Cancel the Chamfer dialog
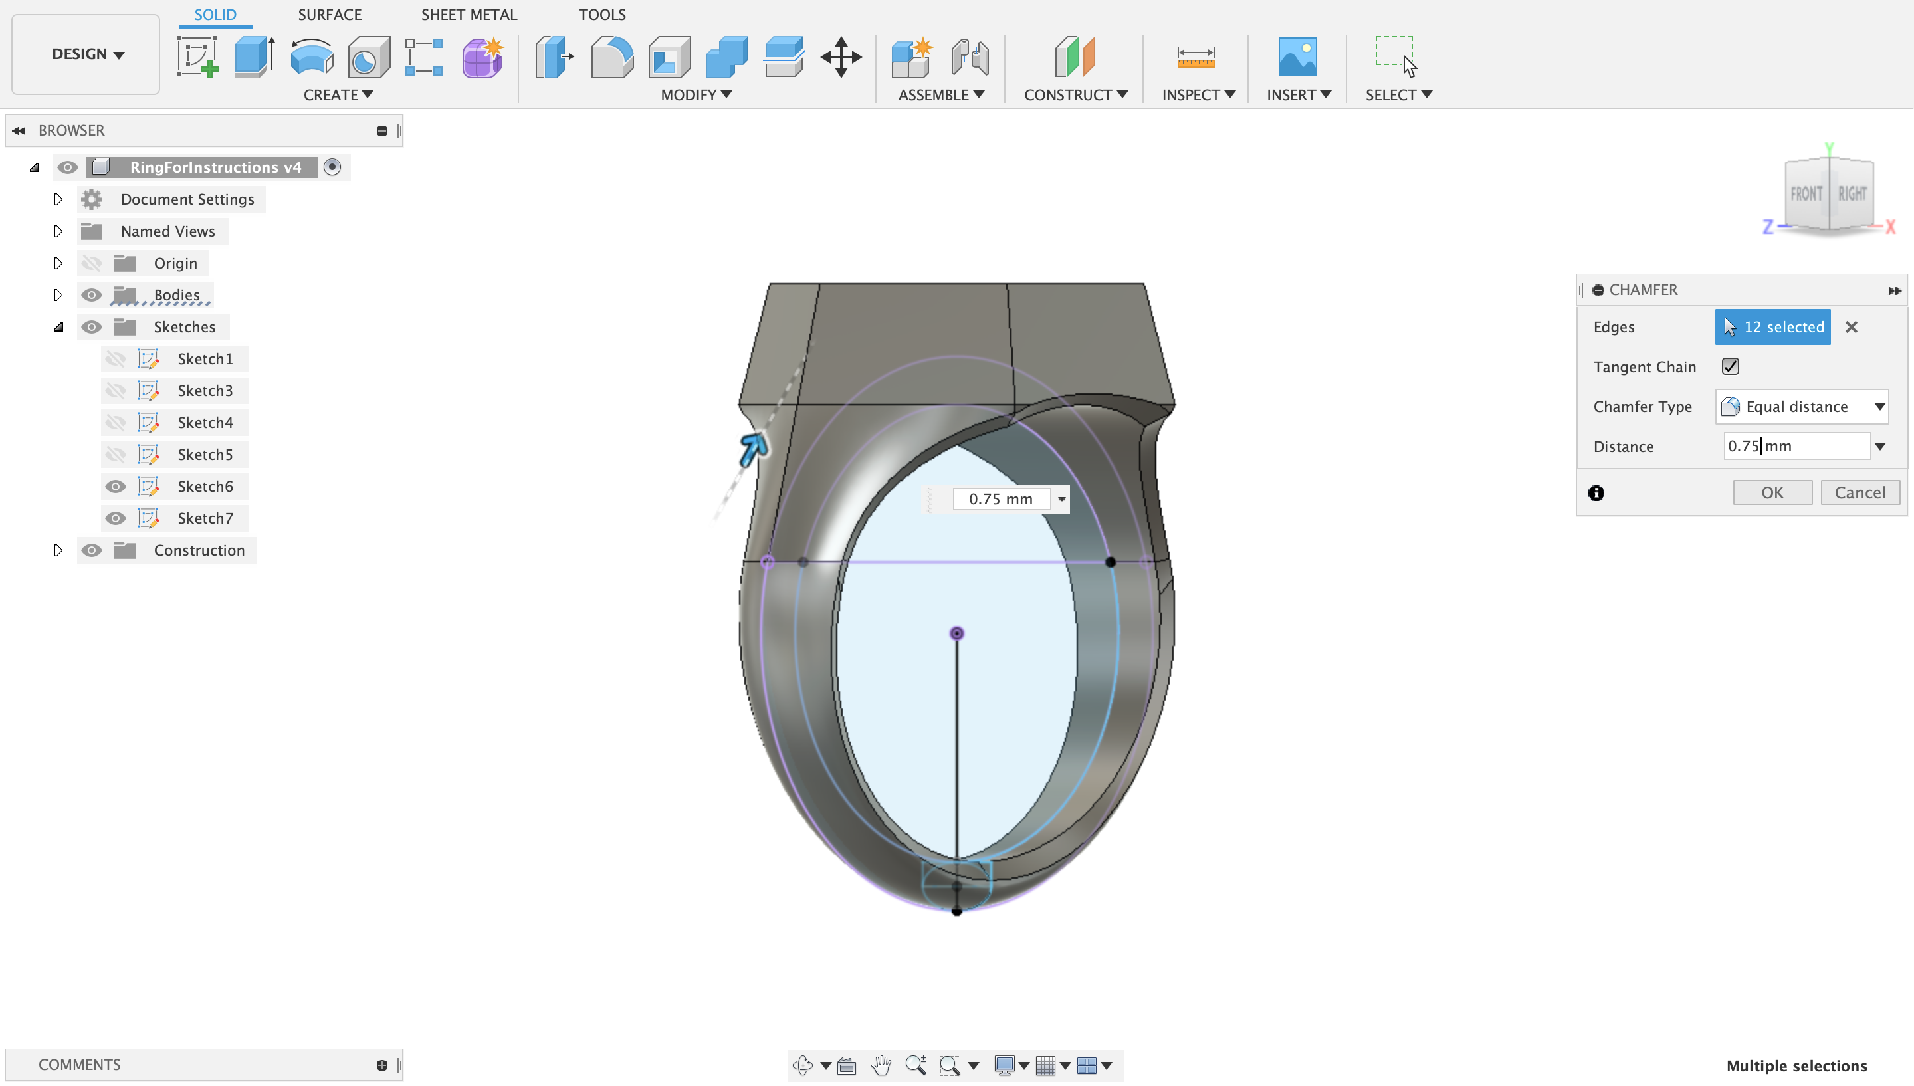Screen dimensions: 1914x1086 (x=1860, y=492)
